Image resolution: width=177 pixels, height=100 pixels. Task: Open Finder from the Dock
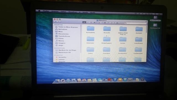click(57, 81)
